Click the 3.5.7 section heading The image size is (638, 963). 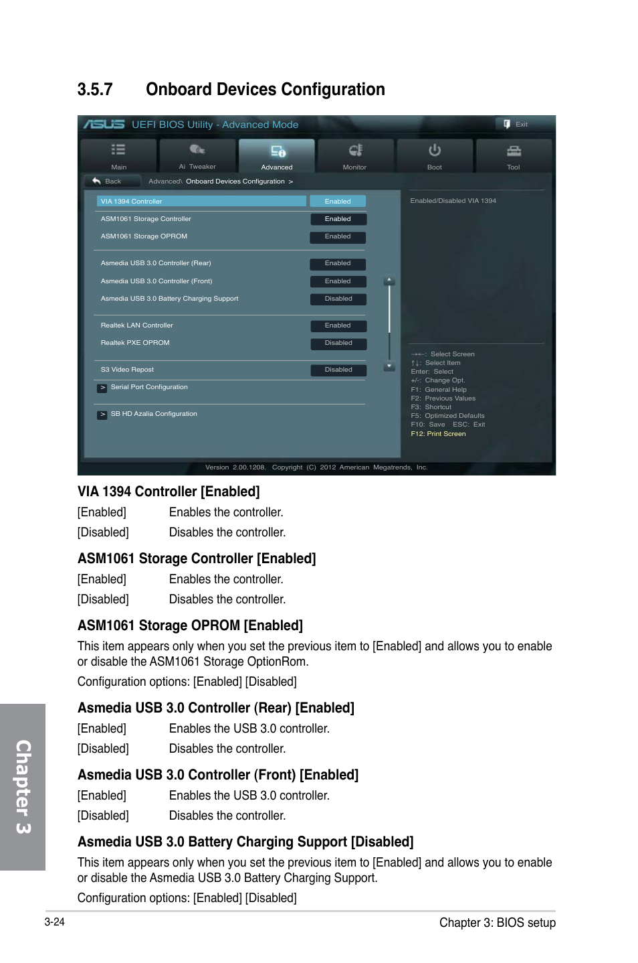[231, 90]
